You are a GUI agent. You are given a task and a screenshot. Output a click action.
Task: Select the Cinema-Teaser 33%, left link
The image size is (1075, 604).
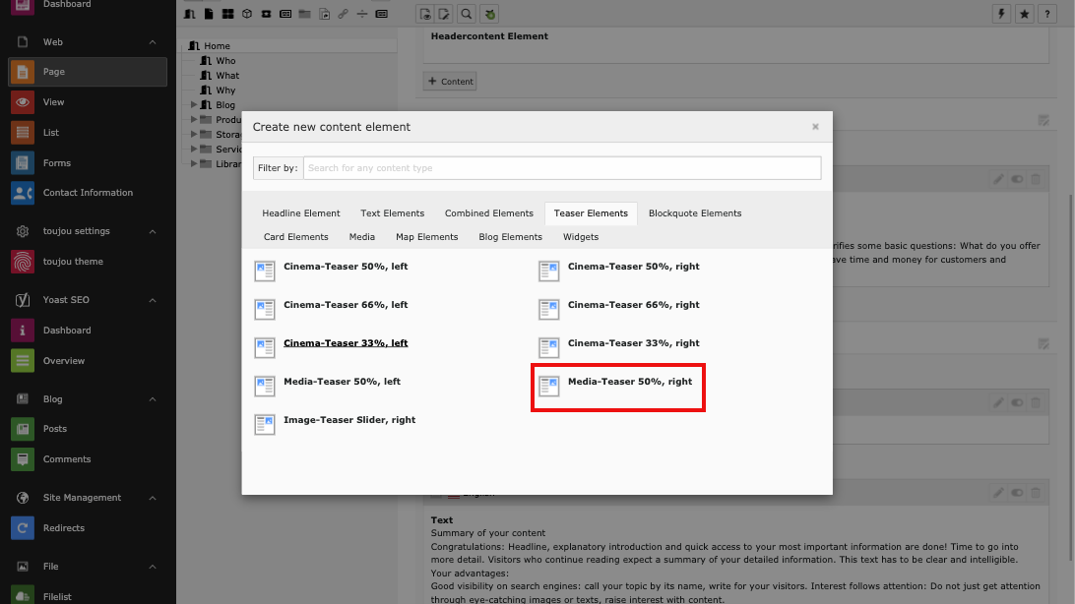tap(346, 343)
